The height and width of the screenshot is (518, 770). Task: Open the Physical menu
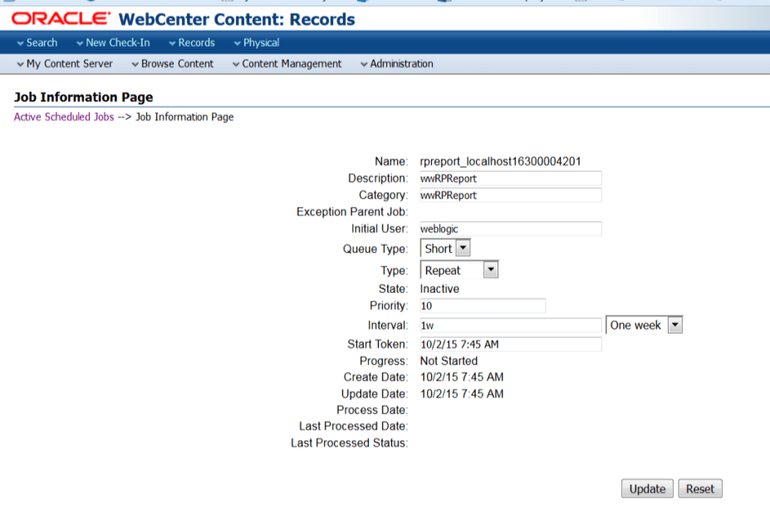click(257, 42)
